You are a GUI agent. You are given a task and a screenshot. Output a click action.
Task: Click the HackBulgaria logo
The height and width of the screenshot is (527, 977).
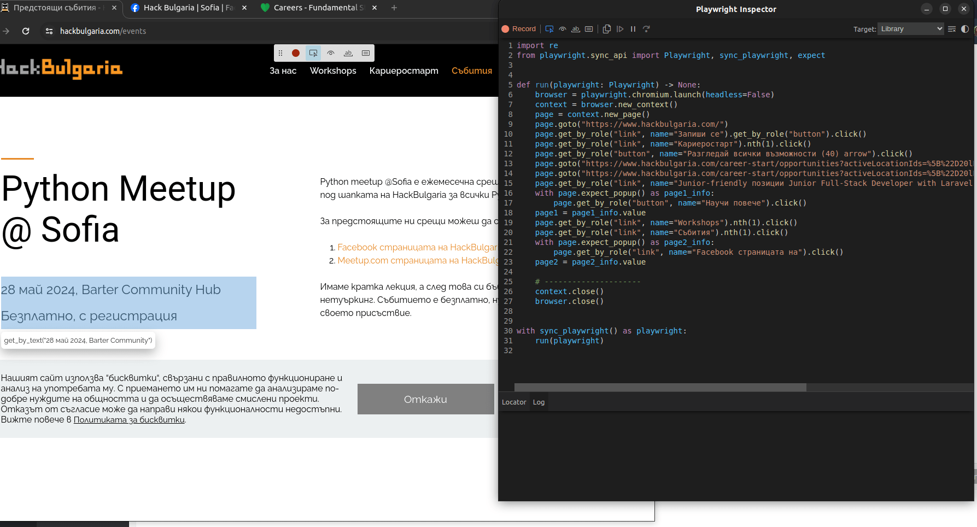61,69
